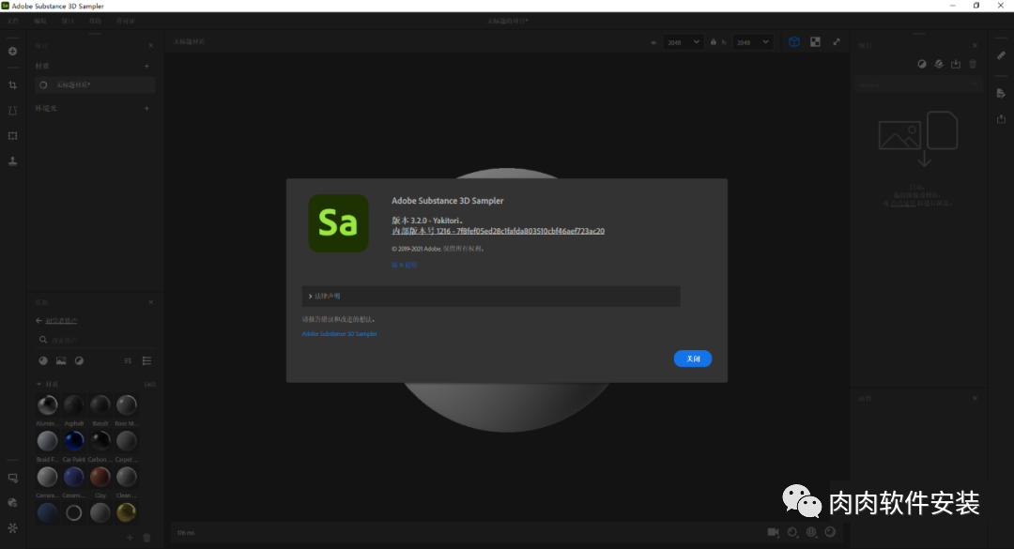Image resolution: width=1014 pixels, height=549 pixels.
Task: Collapse the 材质 asset category chevron
Action: [x=38, y=384]
